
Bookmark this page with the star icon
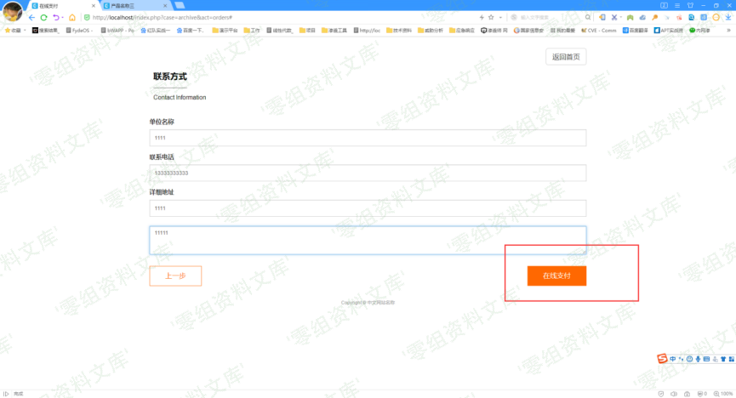(x=491, y=17)
